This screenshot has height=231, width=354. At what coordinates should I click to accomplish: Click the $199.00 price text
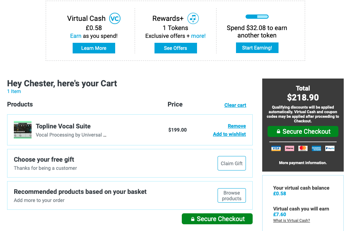click(x=178, y=130)
